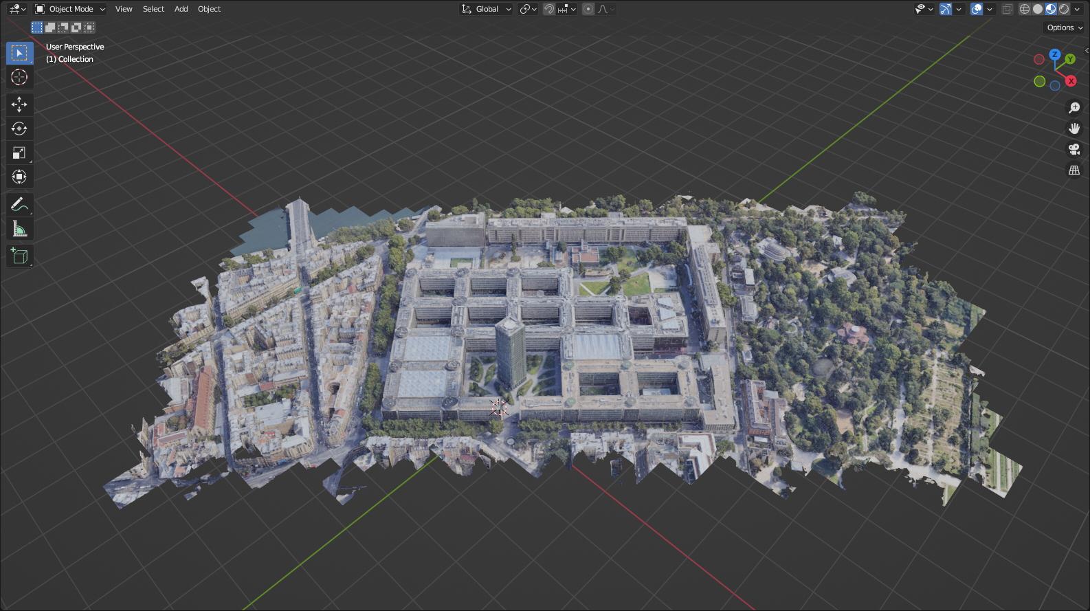The width and height of the screenshot is (1090, 611).
Task: Click the "User Perspective" label
Action: (x=75, y=47)
